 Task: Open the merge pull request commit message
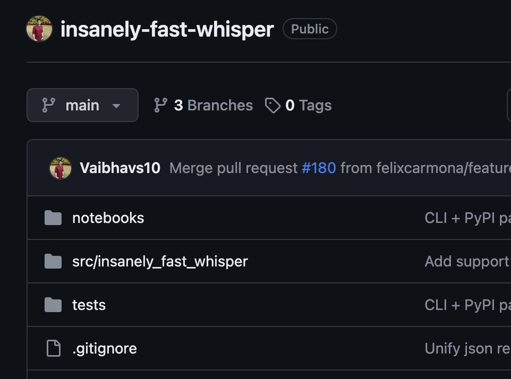(234, 168)
